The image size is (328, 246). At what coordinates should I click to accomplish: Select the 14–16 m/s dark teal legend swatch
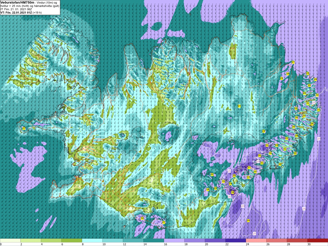pos(154,241)
